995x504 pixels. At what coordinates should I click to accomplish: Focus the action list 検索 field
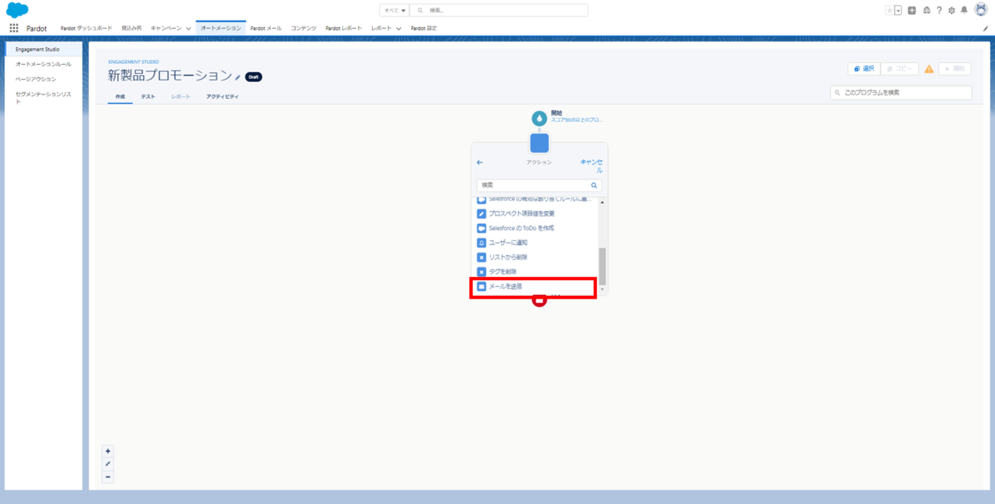coord(539,186)
